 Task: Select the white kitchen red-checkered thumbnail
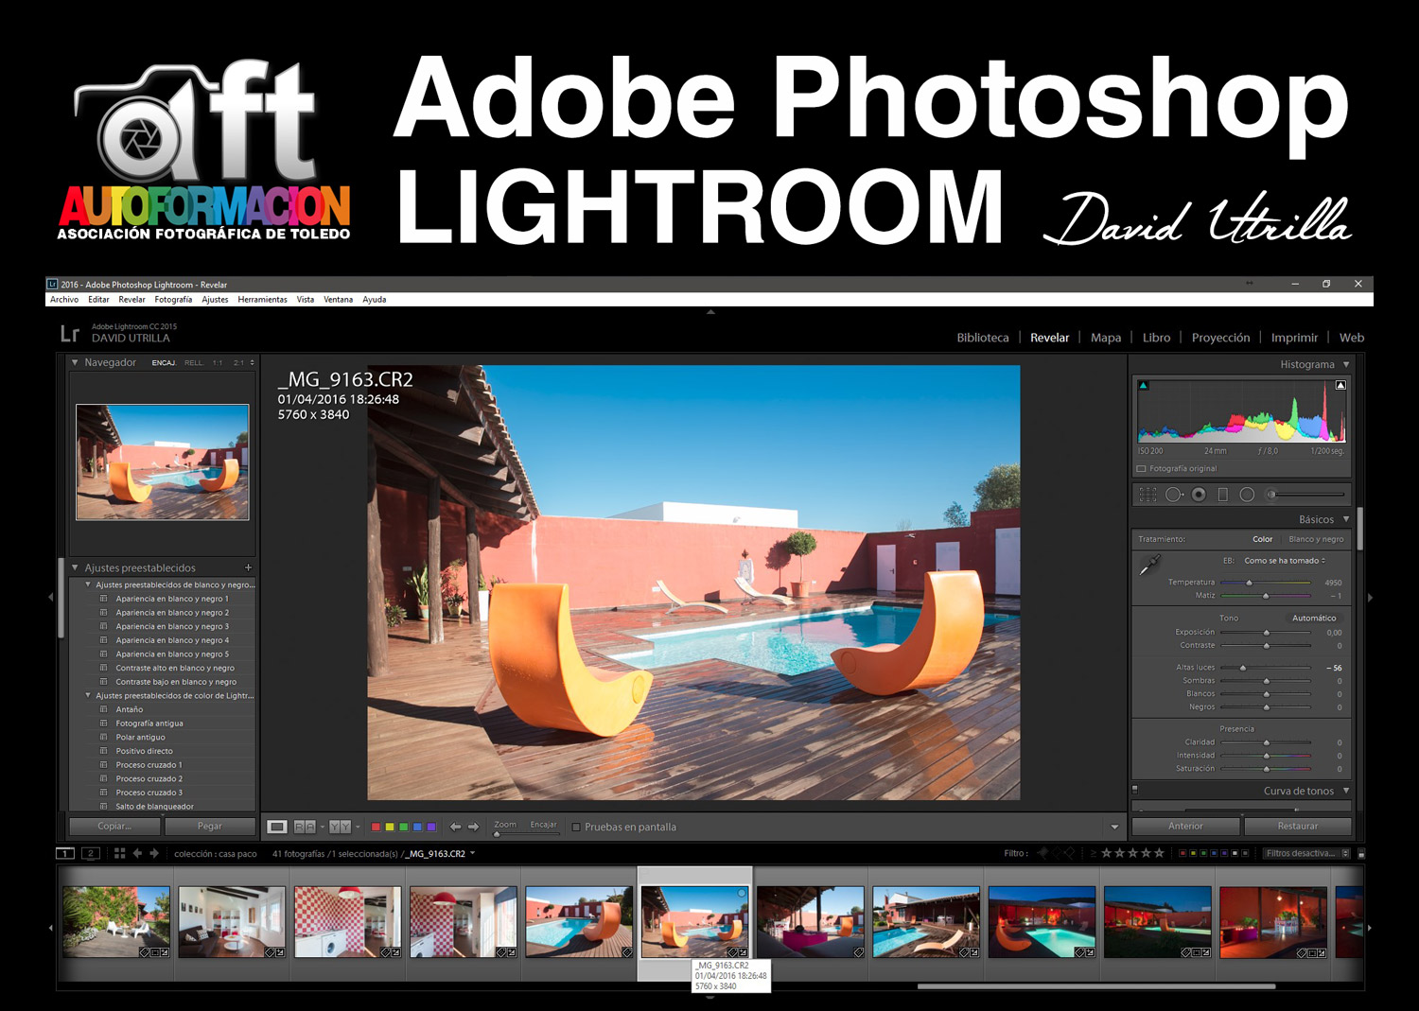(x=347, y=921)
